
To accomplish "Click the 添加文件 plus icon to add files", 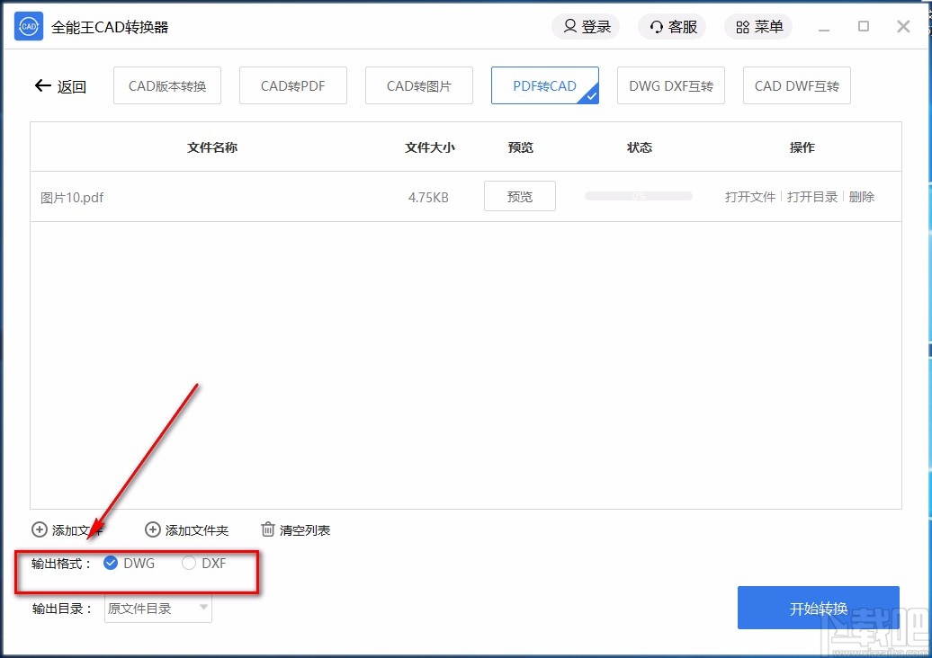I will click(39, 530).
